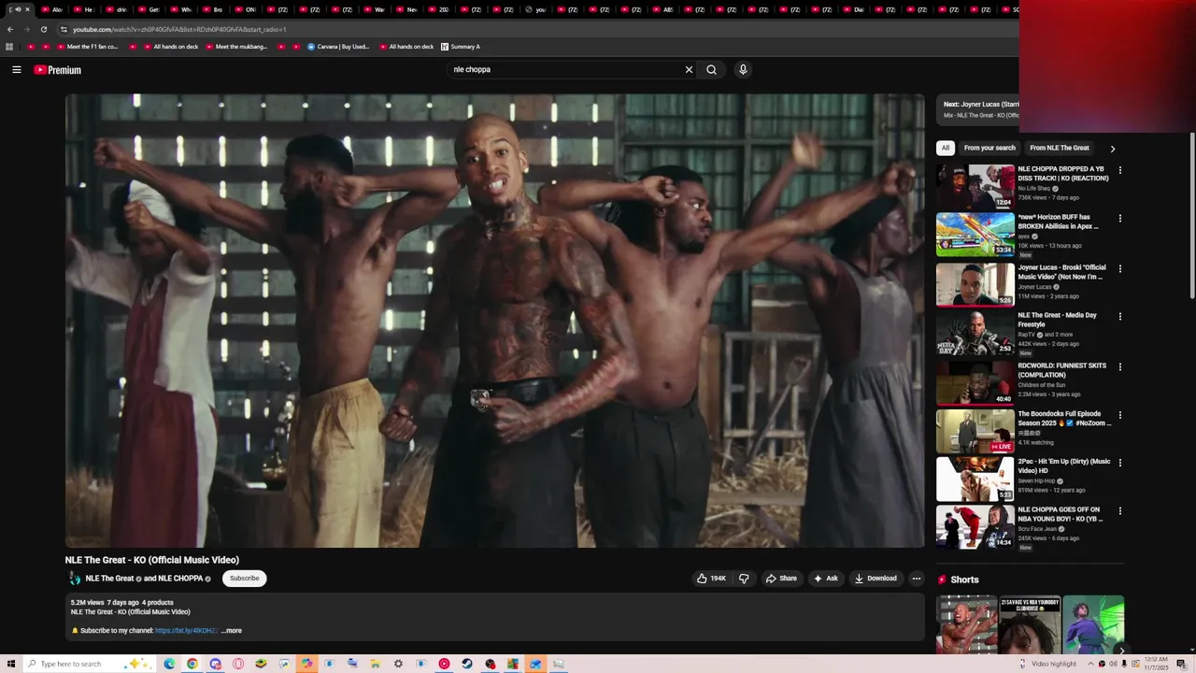Viewport: 1196px width, 673px height.
Task: Open options for Media Day Freestyle video
Action: pos(1119,317)
